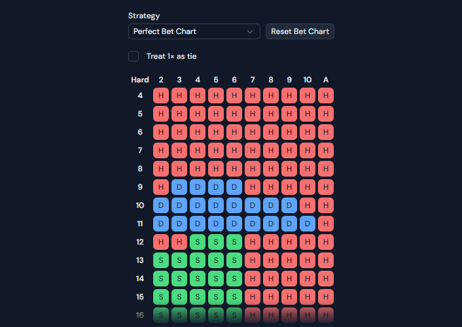Click the S cell for hard 13 versus dealer 6

pos(234,260)
